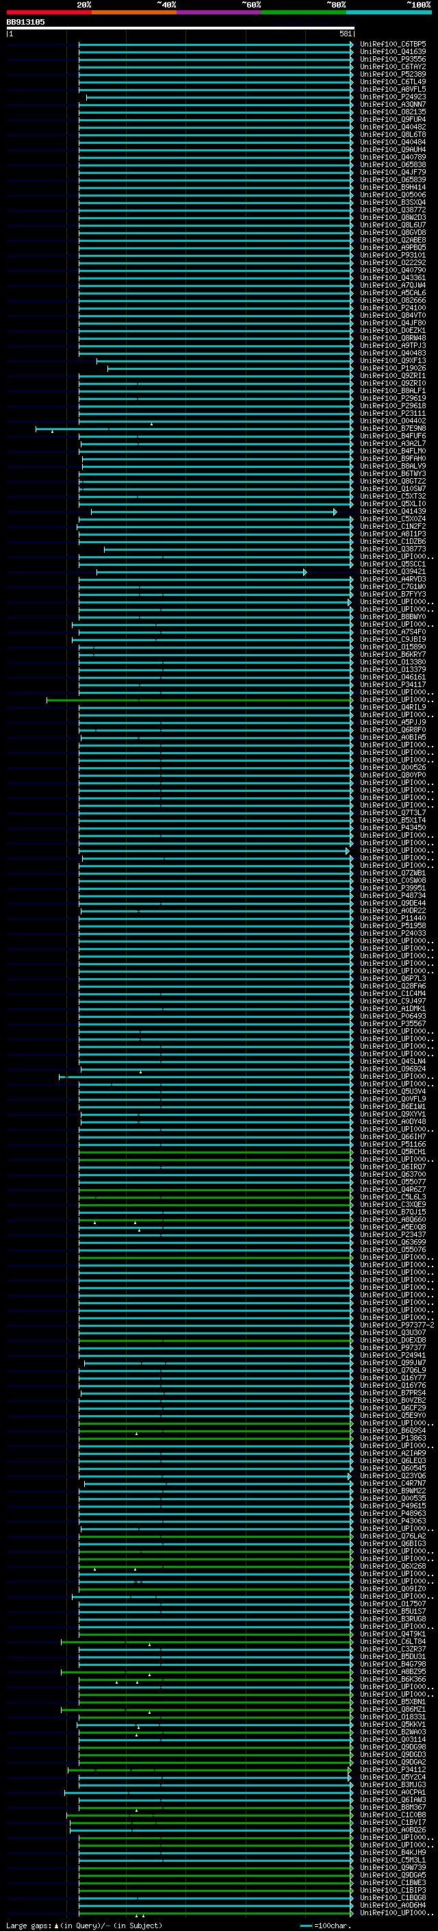
Task: Click the =100char. scale key
Action: (x=326, y=1926)
